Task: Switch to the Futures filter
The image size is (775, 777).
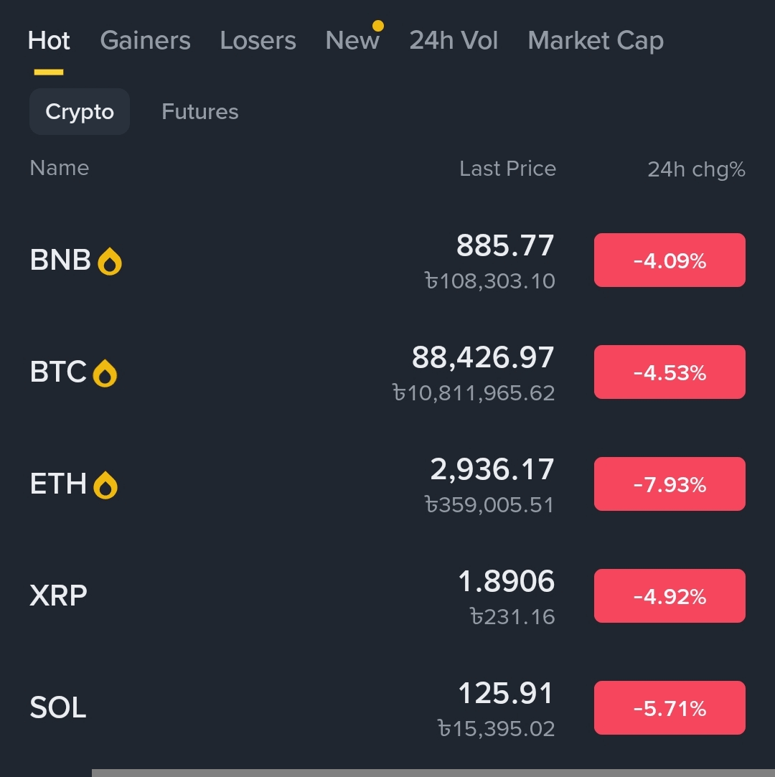Action: click(200, 112)
